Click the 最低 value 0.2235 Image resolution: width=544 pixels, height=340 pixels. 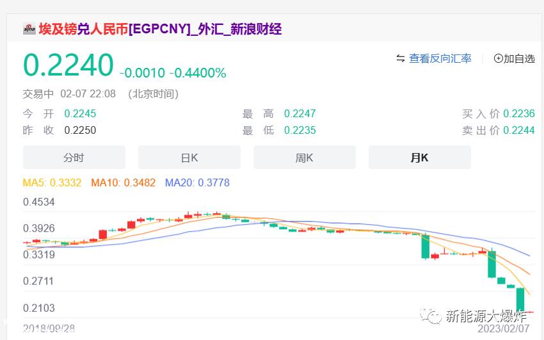[300, 130]
